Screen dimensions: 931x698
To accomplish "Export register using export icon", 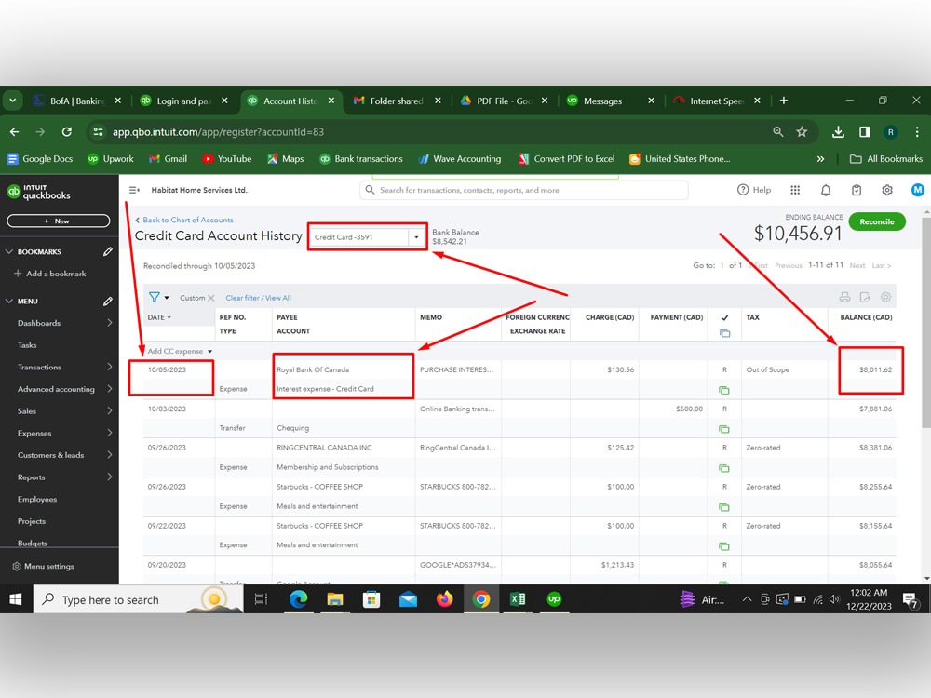I will [865, 298].
